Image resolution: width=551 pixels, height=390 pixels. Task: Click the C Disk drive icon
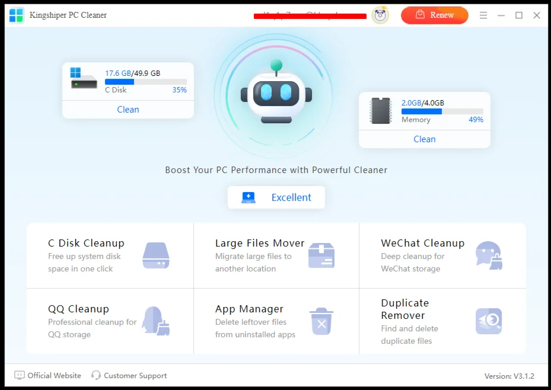point(84,78)
